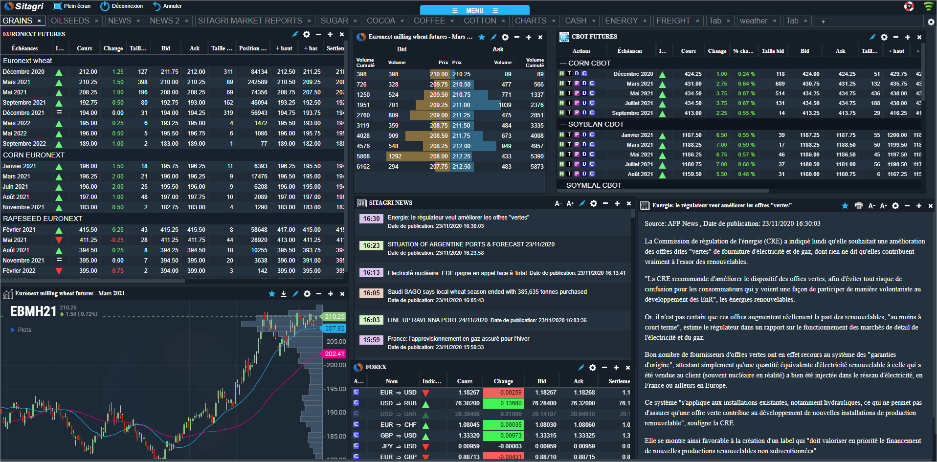Print the Energie article
This screenshot has height=462, width=937.
click(x=859, y=206)
